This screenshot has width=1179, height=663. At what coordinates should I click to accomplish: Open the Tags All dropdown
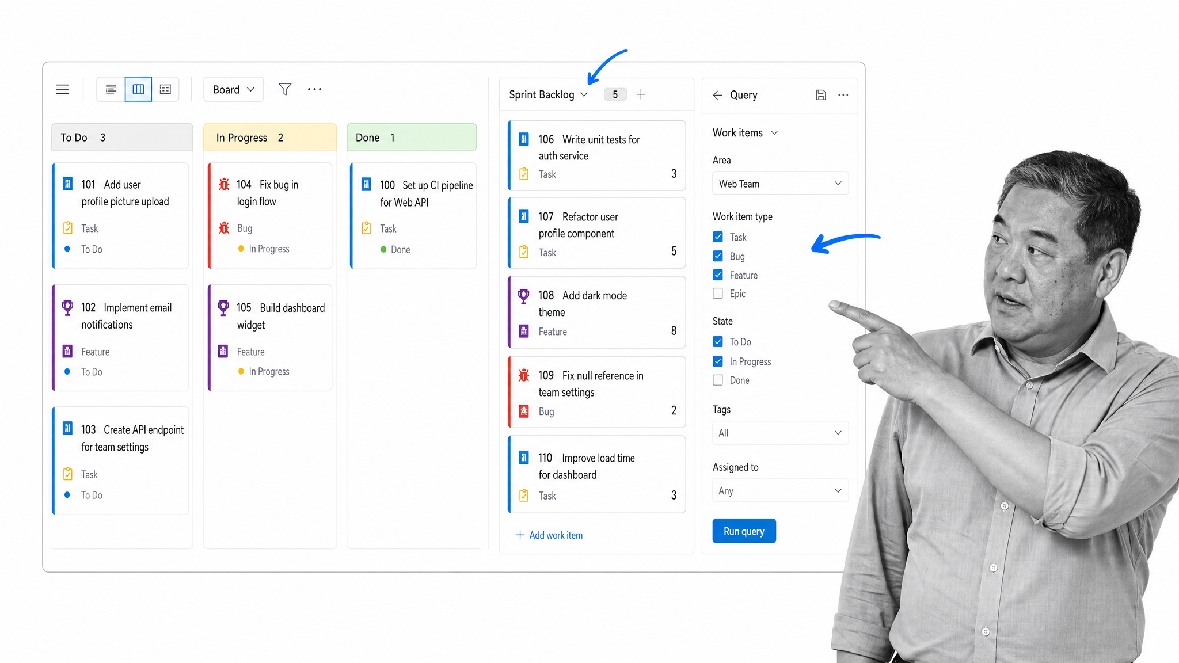[x=780, y=433]
